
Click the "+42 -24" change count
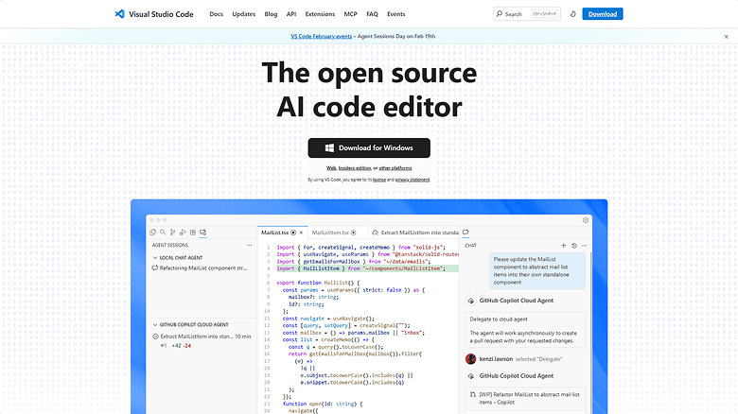(182, 346)
